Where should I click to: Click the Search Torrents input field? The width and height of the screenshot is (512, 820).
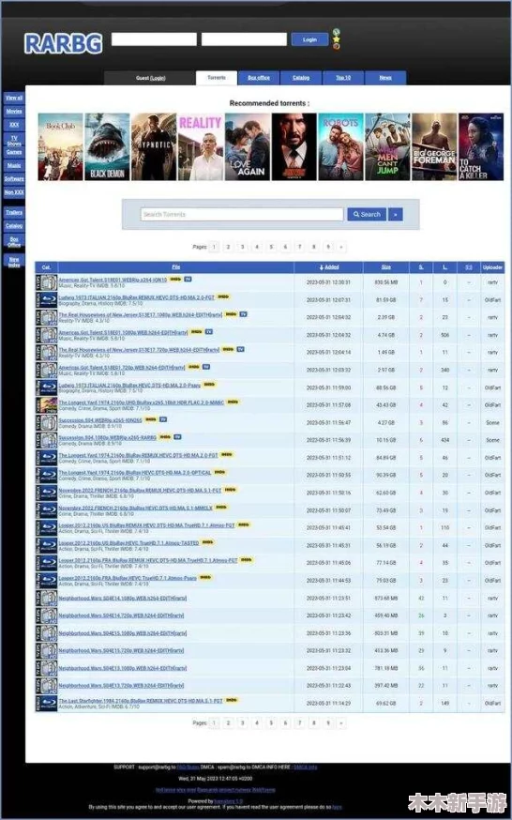[x=242, y=215]
